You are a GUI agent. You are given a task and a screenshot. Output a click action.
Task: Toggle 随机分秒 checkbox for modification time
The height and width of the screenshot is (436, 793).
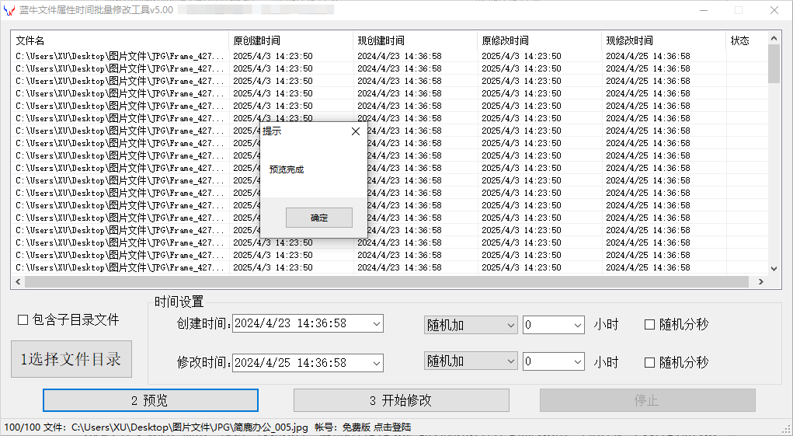click(x=650, y=362)
